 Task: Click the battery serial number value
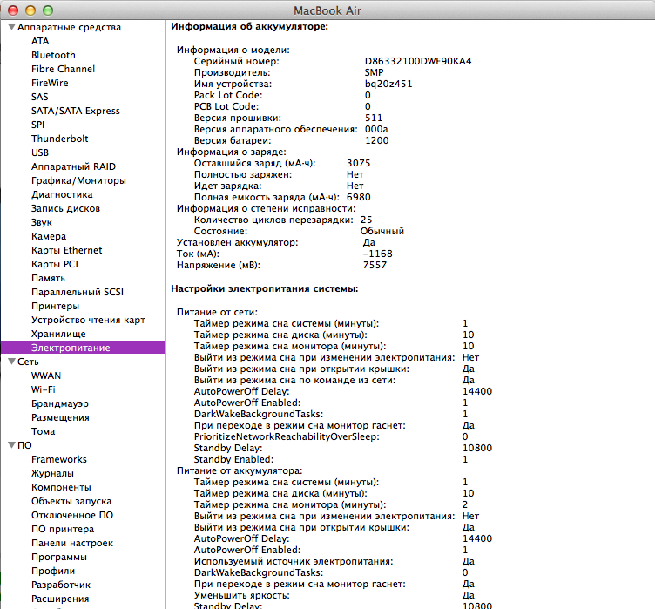pos(418,61)
